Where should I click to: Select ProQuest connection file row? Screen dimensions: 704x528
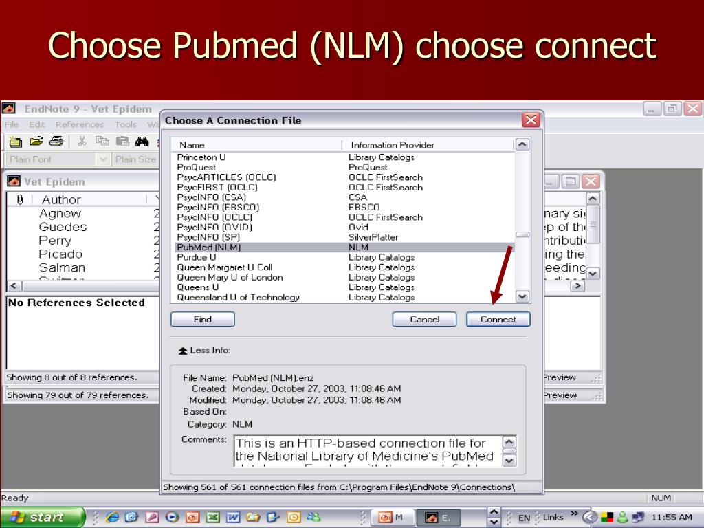(344, 167)
